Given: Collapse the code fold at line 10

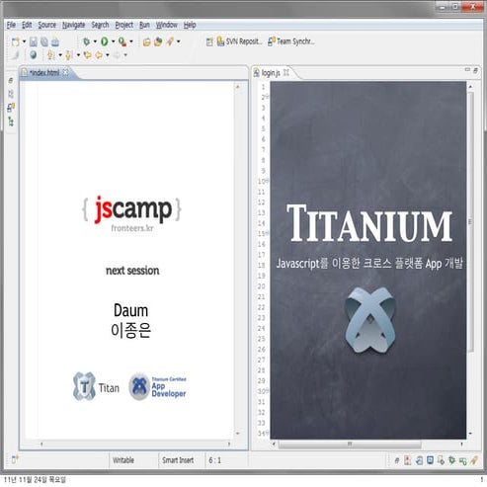Looking at the screenshot, I should (267, 181).
